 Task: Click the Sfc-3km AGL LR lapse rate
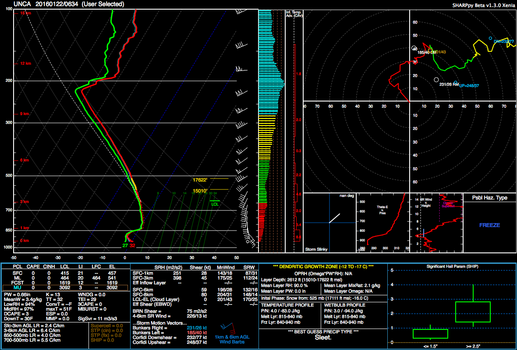[x=34, y=326]
